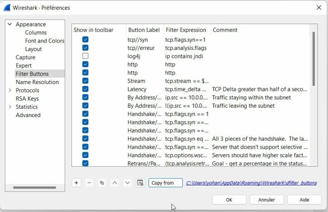Toggle the Retrans//Pa... filter checkbox
This screenshot has width=328, height=212.
(x=85, y=163)
